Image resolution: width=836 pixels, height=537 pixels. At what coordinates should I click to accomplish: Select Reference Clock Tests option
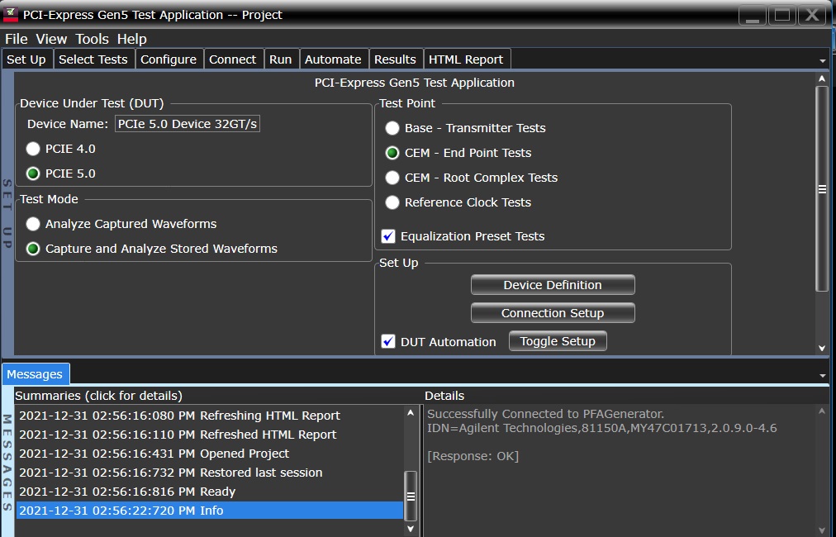(392, 202)
